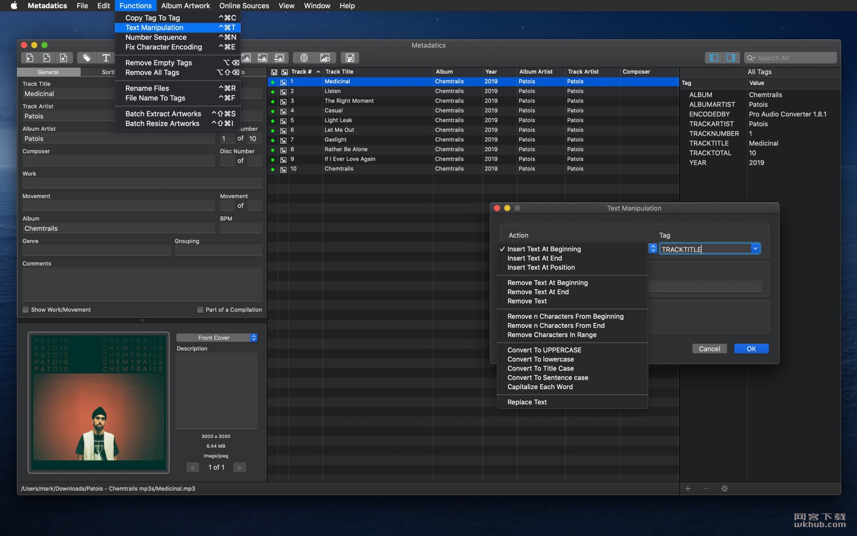Select Batch Resize Artworks menu item

click(x=178, y=124)
